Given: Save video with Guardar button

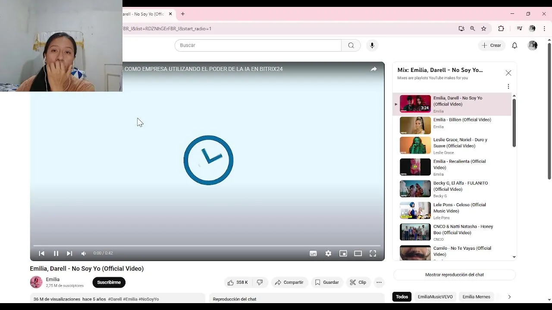Looking at the screenshot, I should [x=327, y=282].
